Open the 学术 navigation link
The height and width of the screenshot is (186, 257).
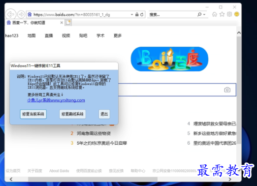100,35
